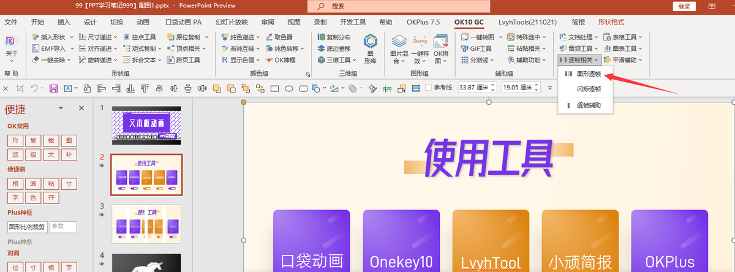
Task: Open the OKPlus 7.5 tab
Action: [x=423, y=22]
